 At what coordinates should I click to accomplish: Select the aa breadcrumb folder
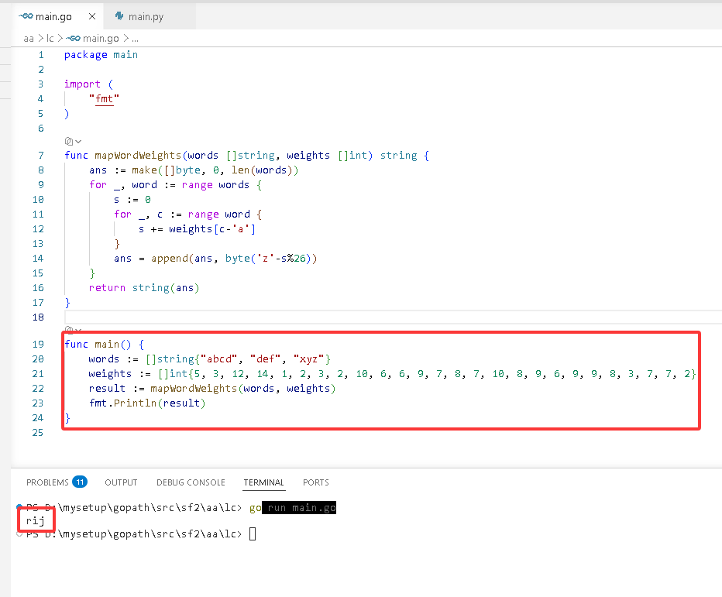coord(29,39)
